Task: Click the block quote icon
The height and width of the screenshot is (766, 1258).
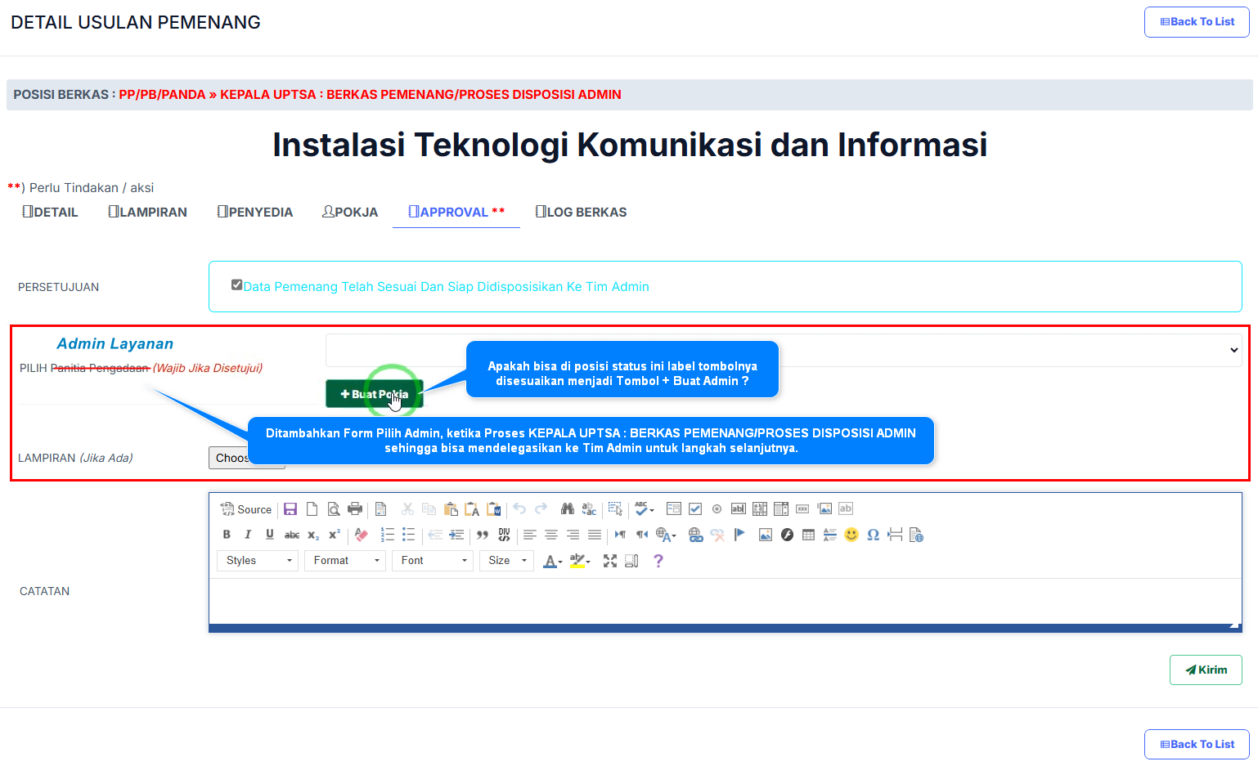Action: pos(483,535)
